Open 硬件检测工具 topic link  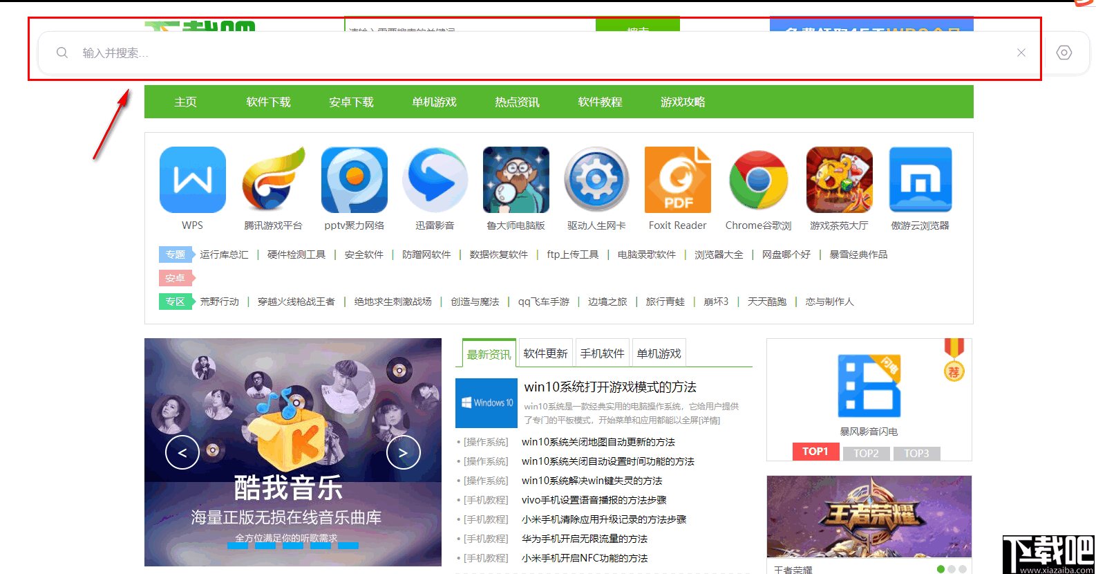pos(296,254)
